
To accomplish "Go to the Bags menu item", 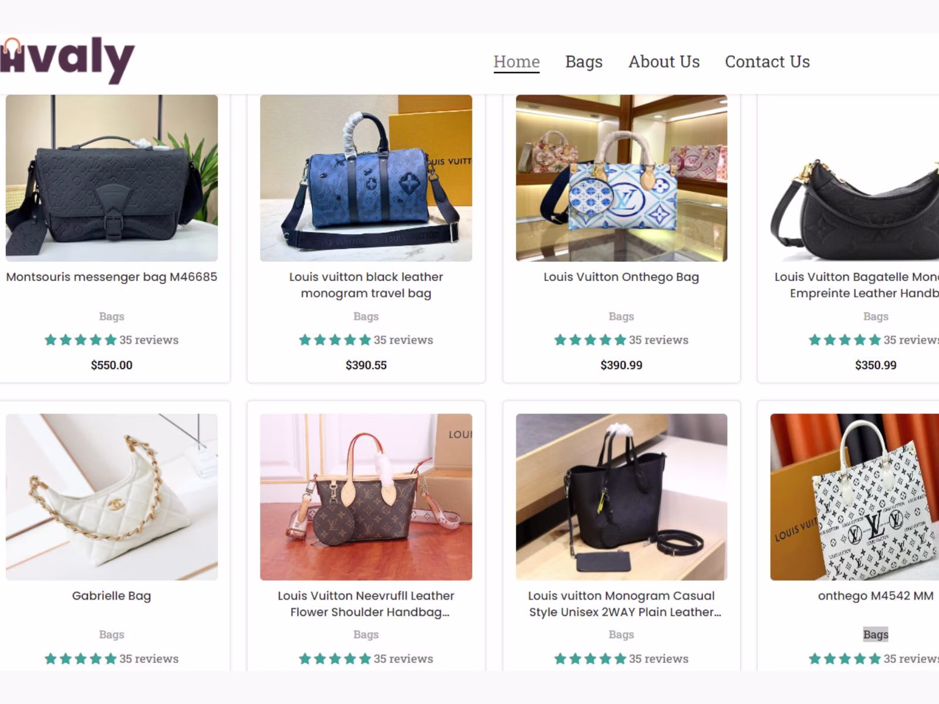I will pos(583,62).
